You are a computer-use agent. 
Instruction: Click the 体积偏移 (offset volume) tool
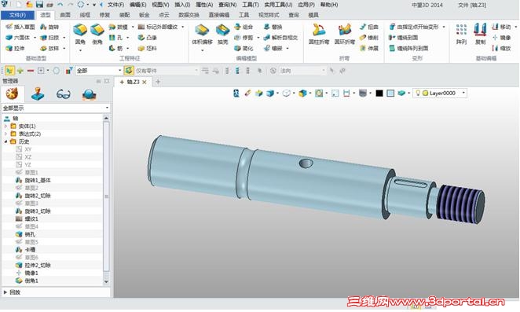[202, 35]
